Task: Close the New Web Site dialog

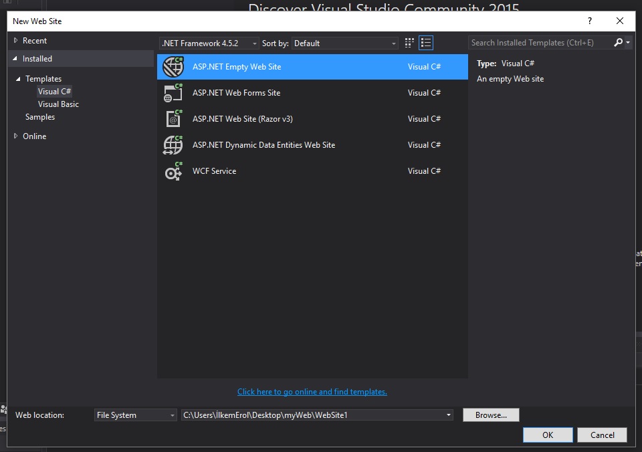Action: pos(620,21)
